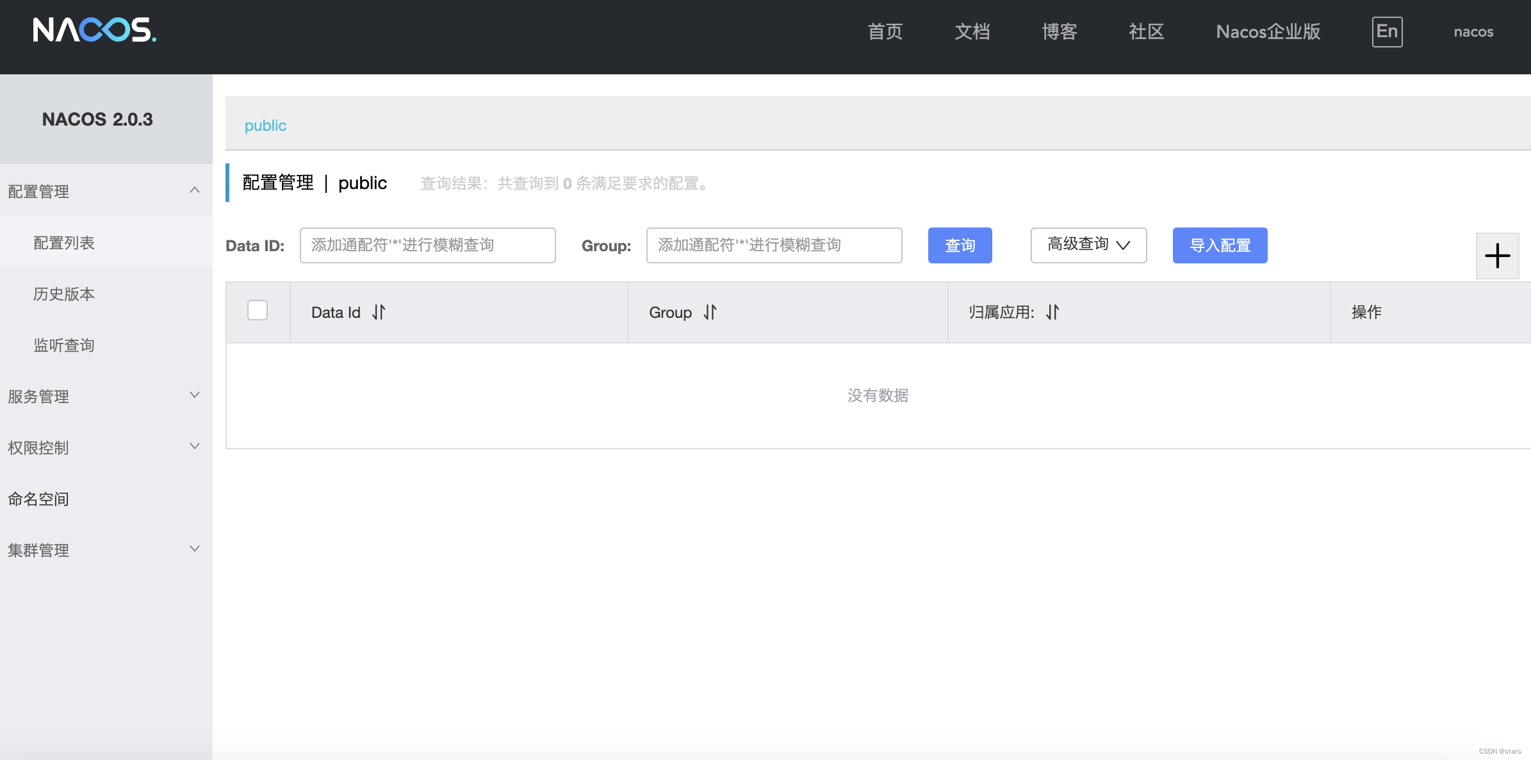Focus the Group search field
This screenshot has width=1531, height=760.
(x=774, y=245)
